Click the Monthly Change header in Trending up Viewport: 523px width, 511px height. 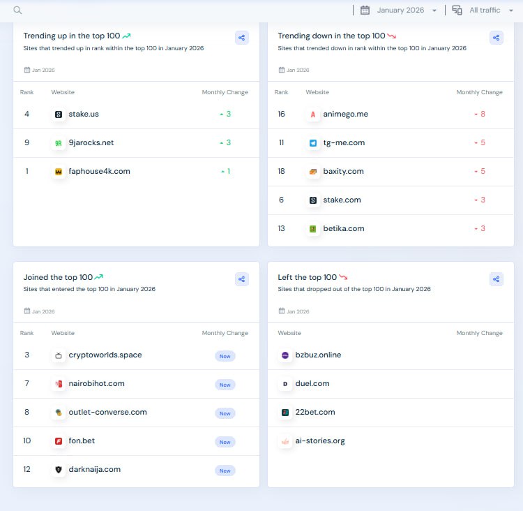pyautogui.click(x=225, y=92)
